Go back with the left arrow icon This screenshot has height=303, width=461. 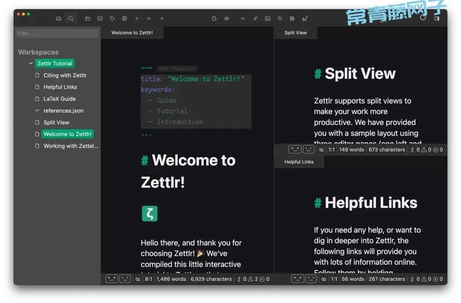149,18
